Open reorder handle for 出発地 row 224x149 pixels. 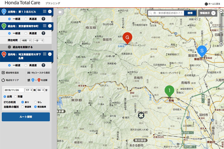[45, 11]
